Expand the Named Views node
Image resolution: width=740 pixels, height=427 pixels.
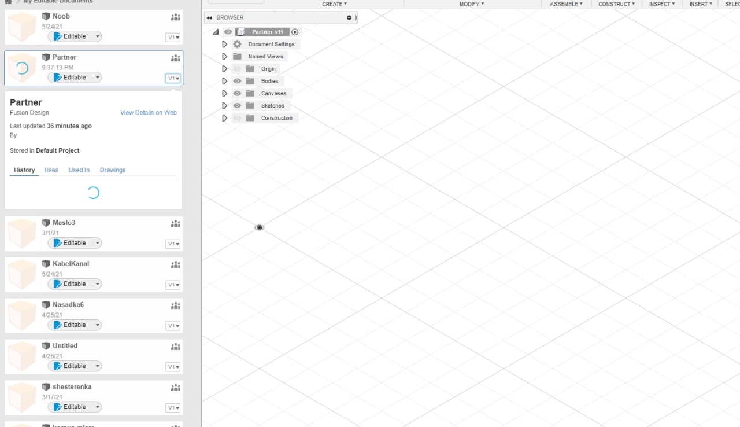[225, 57]
